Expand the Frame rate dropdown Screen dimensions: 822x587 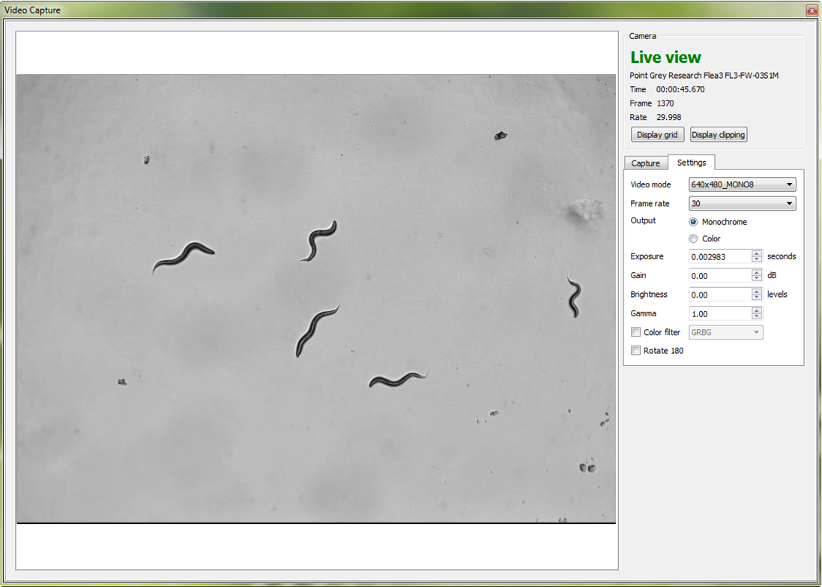(743, 203)
